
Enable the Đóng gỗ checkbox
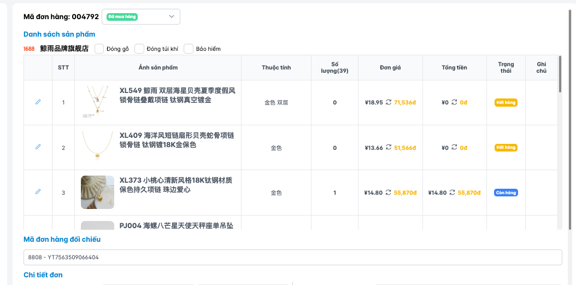coord(99,49)
